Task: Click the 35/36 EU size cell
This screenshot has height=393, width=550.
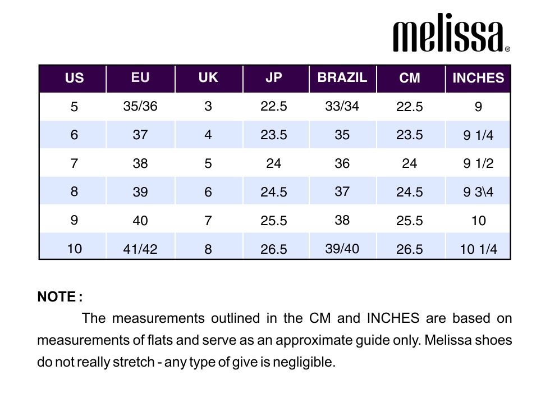Action: click(140, 106)
